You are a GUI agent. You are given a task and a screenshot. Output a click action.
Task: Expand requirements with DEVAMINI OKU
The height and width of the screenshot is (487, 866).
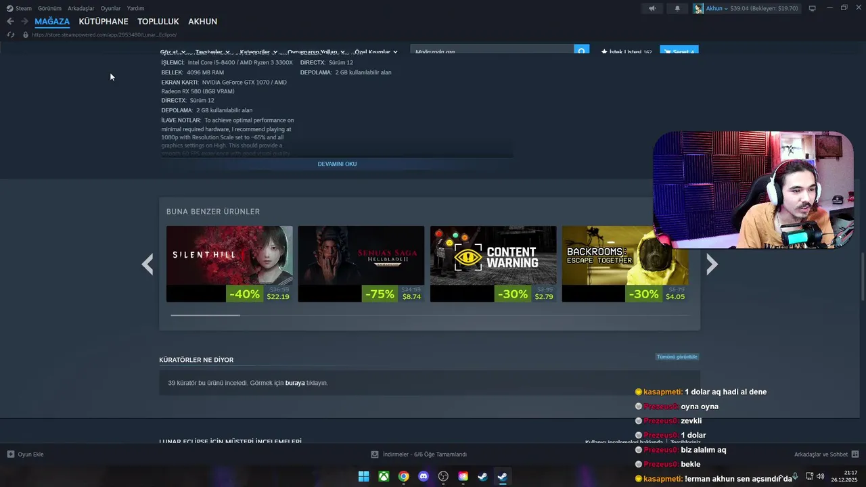coord(337,164)
